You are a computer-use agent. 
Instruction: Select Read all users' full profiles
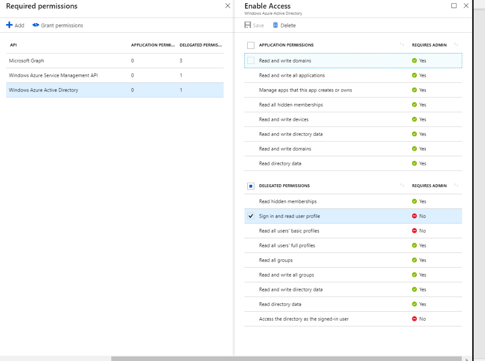[353, 245]
